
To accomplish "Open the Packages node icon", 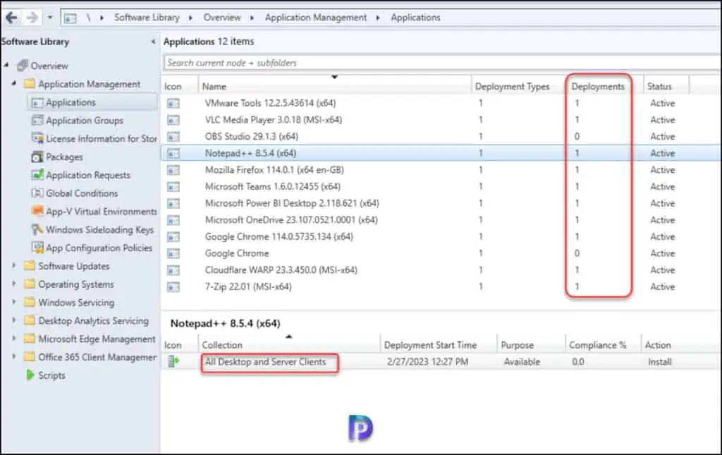I will pos(37,157).
